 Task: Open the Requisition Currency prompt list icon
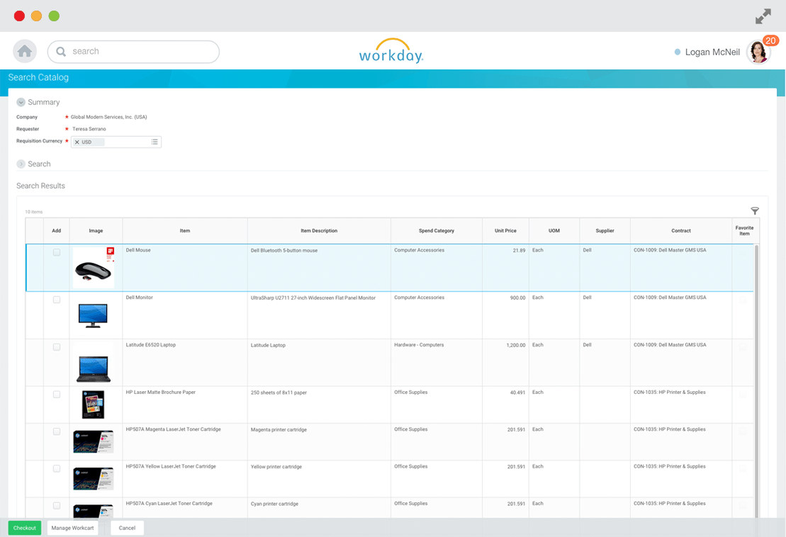point(155,142)
